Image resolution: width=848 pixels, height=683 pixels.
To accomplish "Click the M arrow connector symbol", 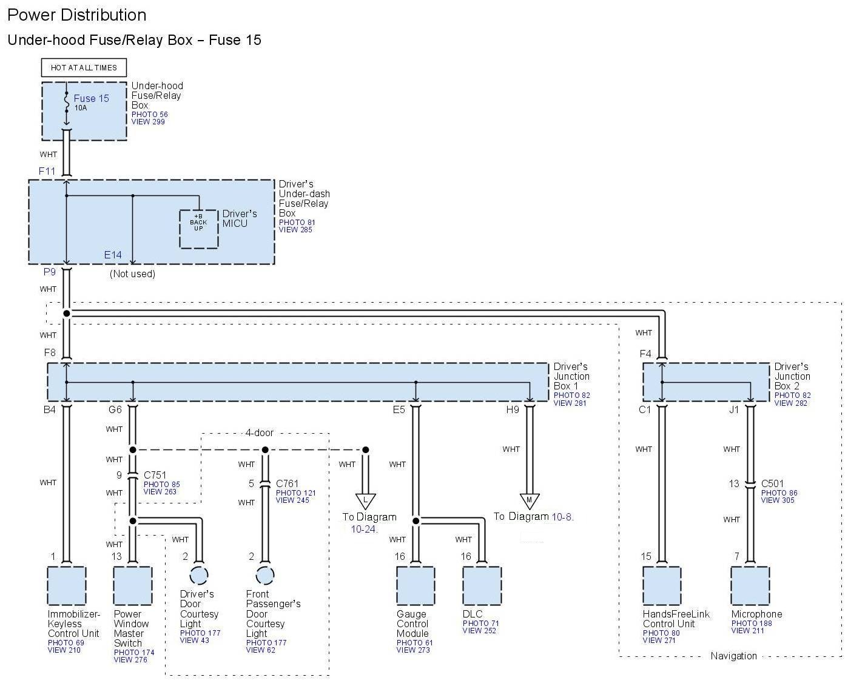I will (x=529, y=501).
